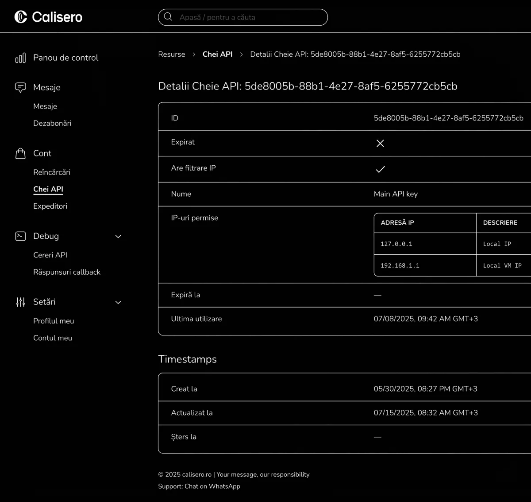
Task: Focus the 'Apasă / pentru a căuta' search field
Action: pos(243,17)
